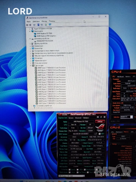This screenshot has height=182, width=136.
Task: Select the disk drive entry under Disk drives
Action: [x=44, y=41]
